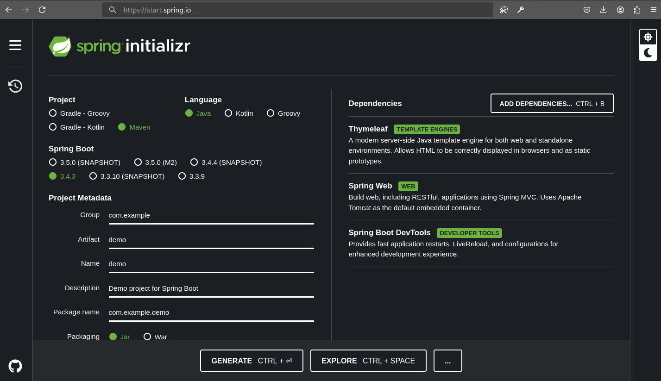The image size is (661, 381).
Task: Choose War packaging
Action: (x=155, y=337)
